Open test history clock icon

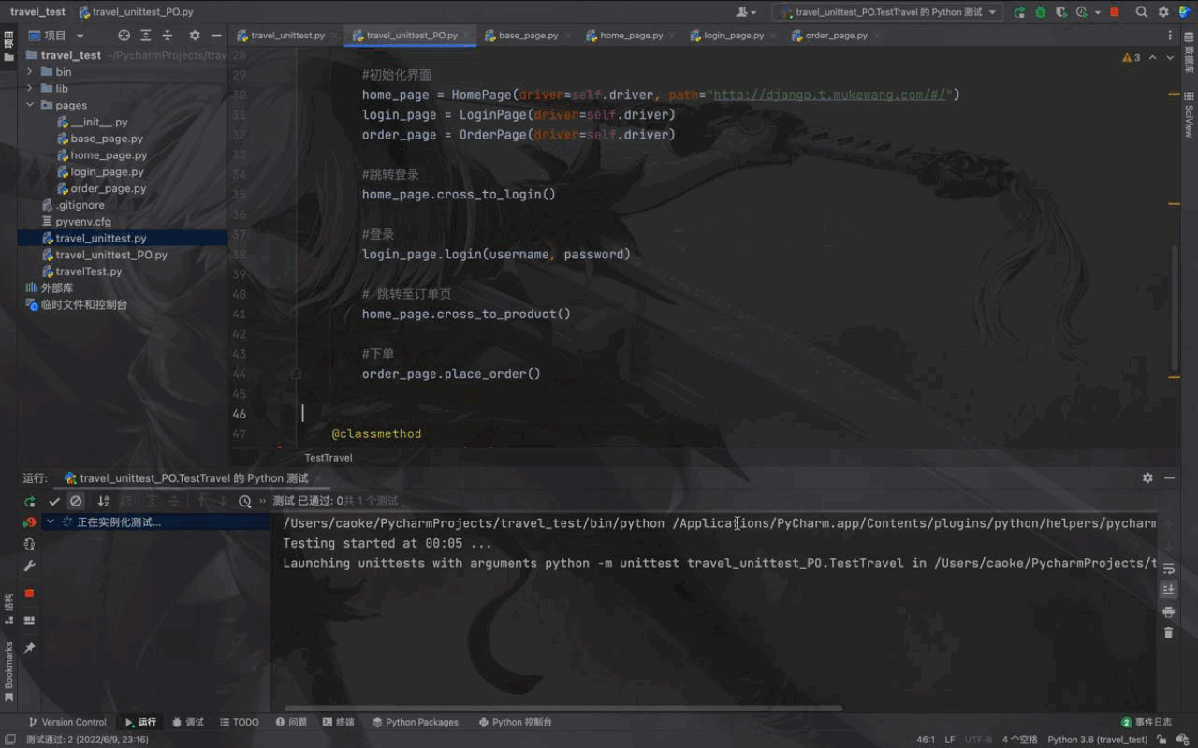(245, 502)
